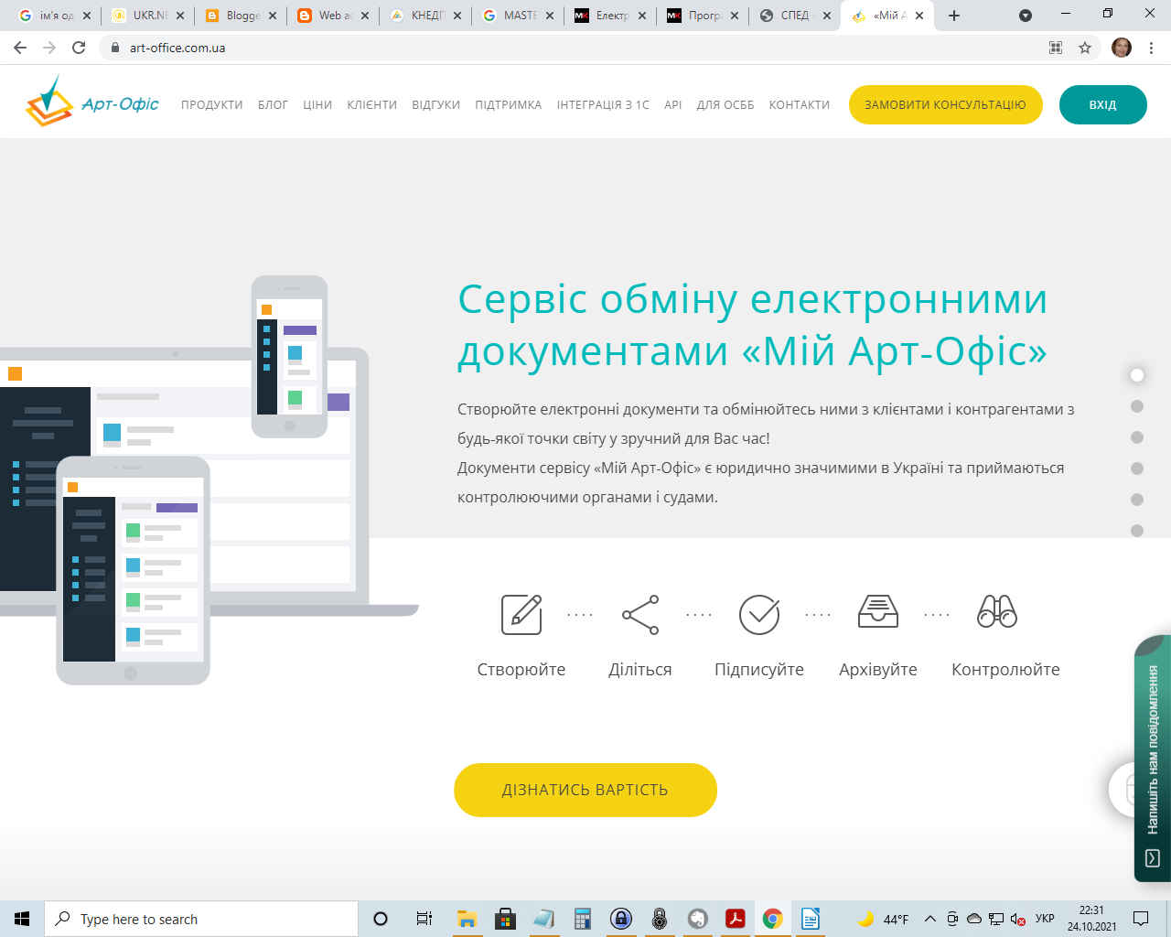
Task: Open LibreOffice Writer document icon in taskbar
Action: tap(811, 919)
